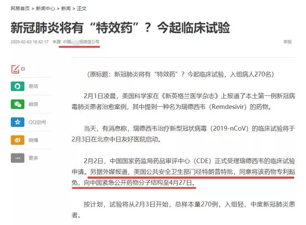306x225 pixels.
Task: Click the 易信 share label
Action: pyautogui.click(x=34, y=86)
